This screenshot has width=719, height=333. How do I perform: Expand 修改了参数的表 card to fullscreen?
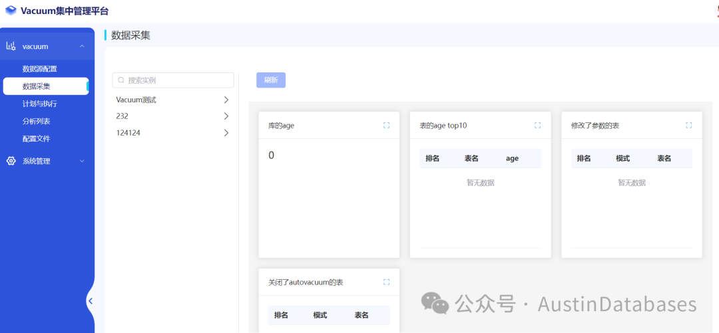[x=689, y=126]
